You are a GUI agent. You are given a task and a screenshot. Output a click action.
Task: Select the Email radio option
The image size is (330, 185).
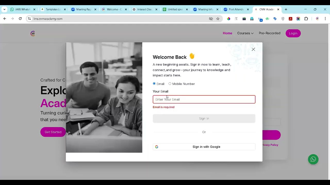(x=154, y=84)
